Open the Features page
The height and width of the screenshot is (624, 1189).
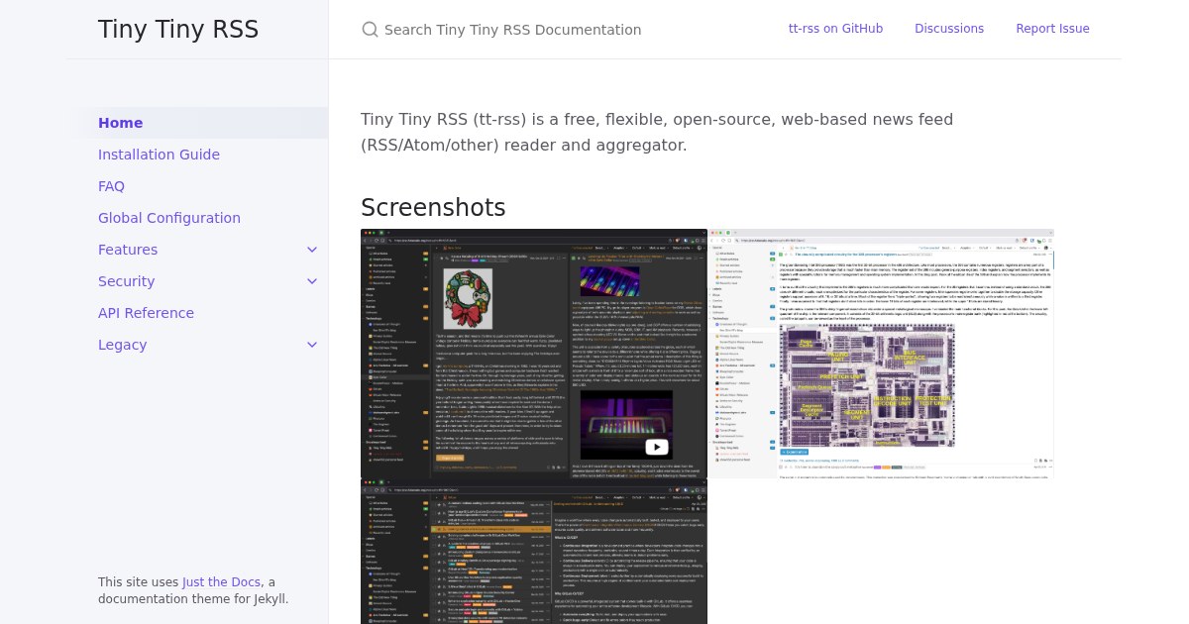click(128, 250)
